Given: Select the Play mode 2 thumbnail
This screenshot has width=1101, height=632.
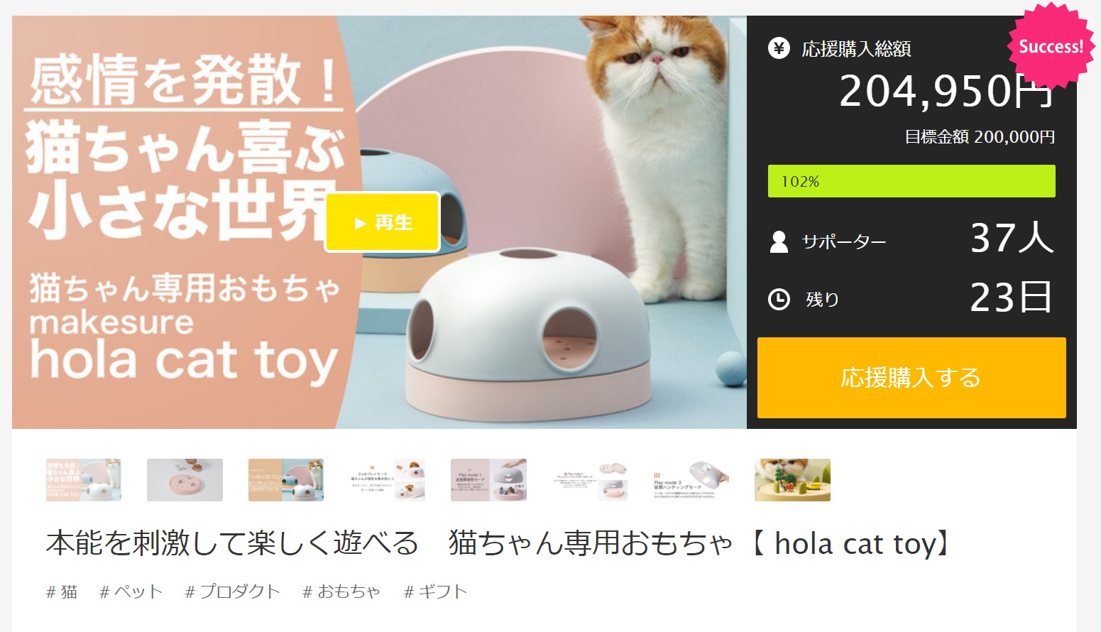Looking at the screenshot, I should point(590,480).
